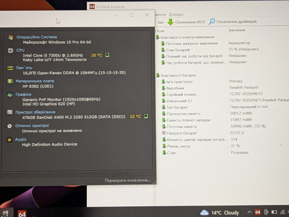Click Оновлення драйверів toolbar button
The width and height of the screenshot is (289, 217).
232,21
